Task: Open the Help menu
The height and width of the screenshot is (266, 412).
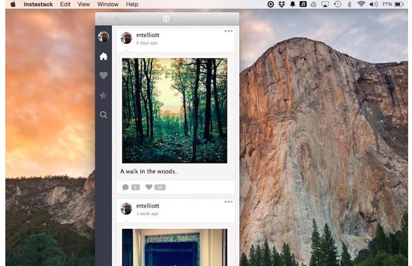Action: pos(132,4)
